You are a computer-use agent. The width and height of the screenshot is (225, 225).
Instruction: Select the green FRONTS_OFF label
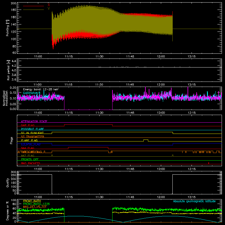[30, 159]
